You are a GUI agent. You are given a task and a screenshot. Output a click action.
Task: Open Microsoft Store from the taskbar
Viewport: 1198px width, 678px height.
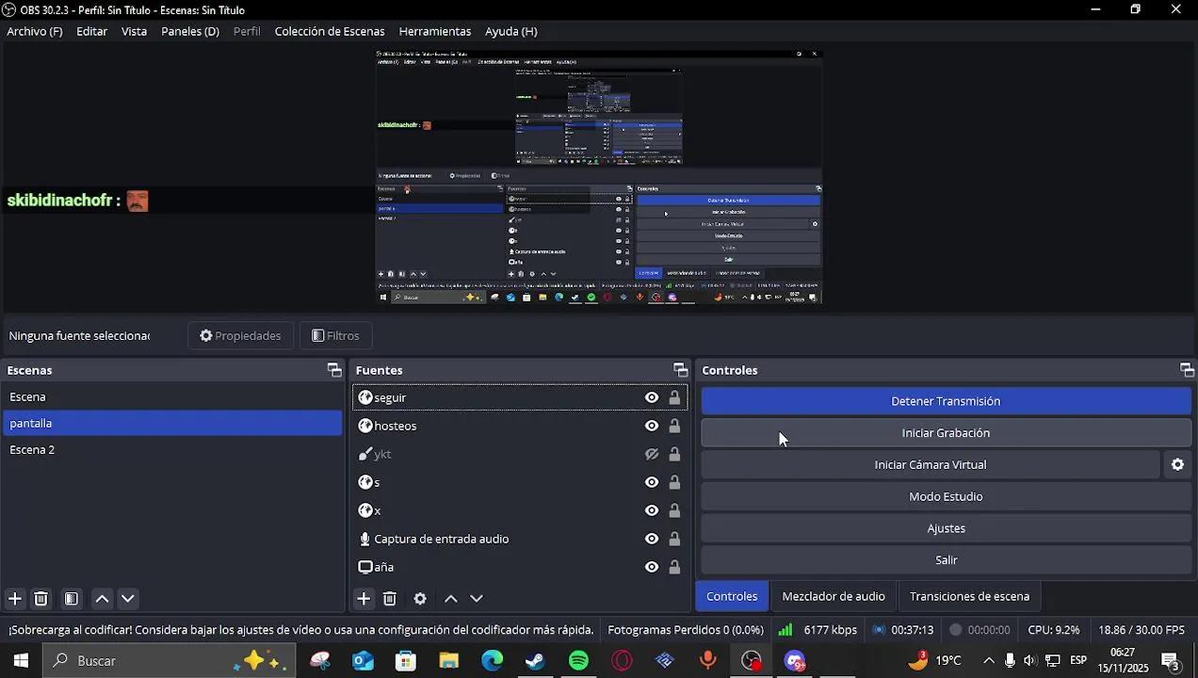pos(406,661)
